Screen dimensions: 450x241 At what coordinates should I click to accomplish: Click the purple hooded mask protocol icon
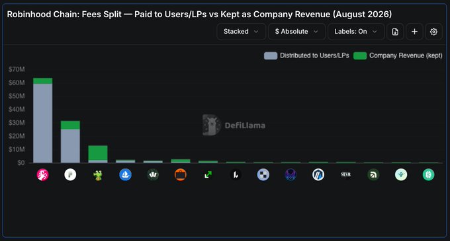point(291,174)
